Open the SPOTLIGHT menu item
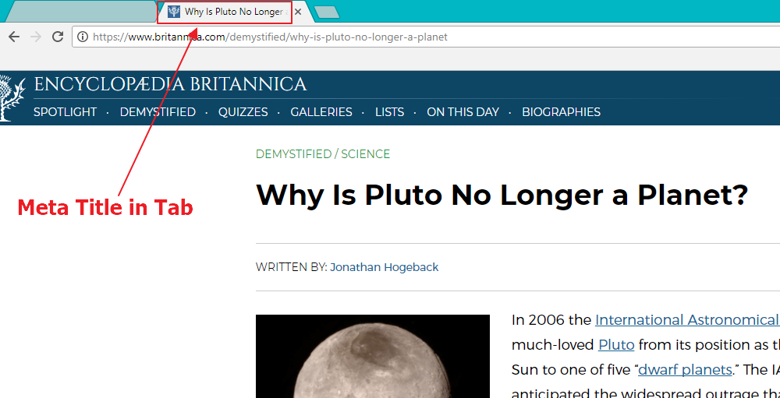780x398 pixels. tap(66, 112)
